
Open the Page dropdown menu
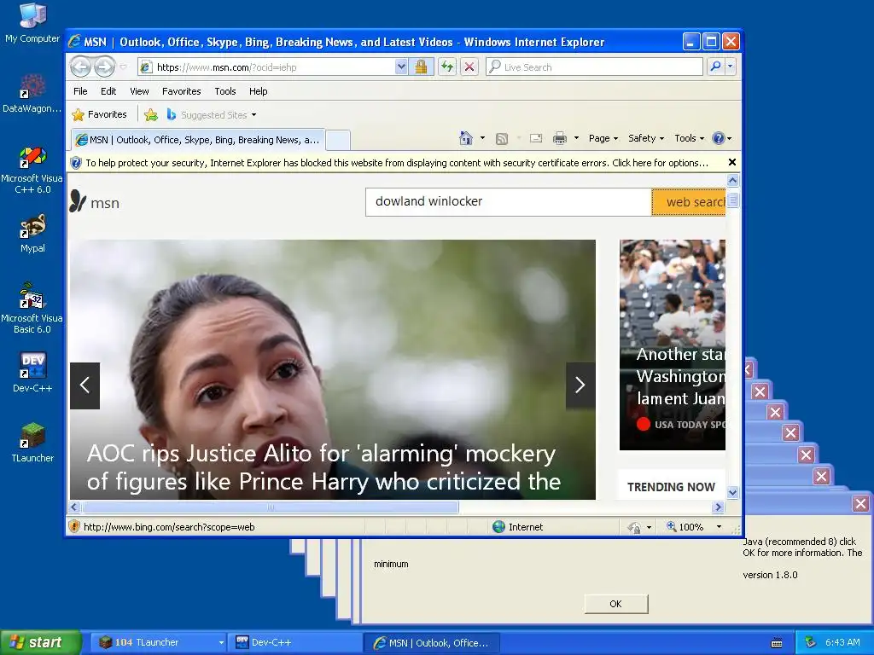tap(603, 138)
